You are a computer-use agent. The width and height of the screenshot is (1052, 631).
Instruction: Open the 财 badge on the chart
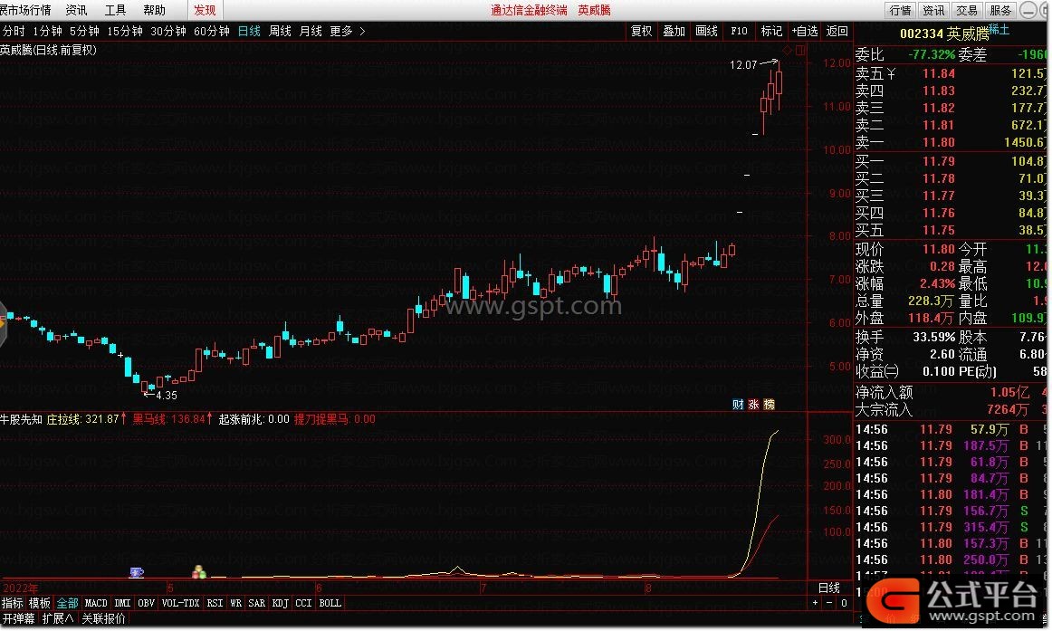(738, 405)
